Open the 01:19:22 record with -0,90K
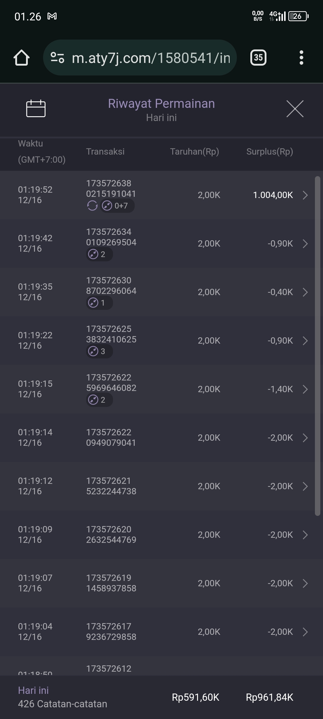The width and height of the screenshot is (323, 719). (x=305, y=341)
